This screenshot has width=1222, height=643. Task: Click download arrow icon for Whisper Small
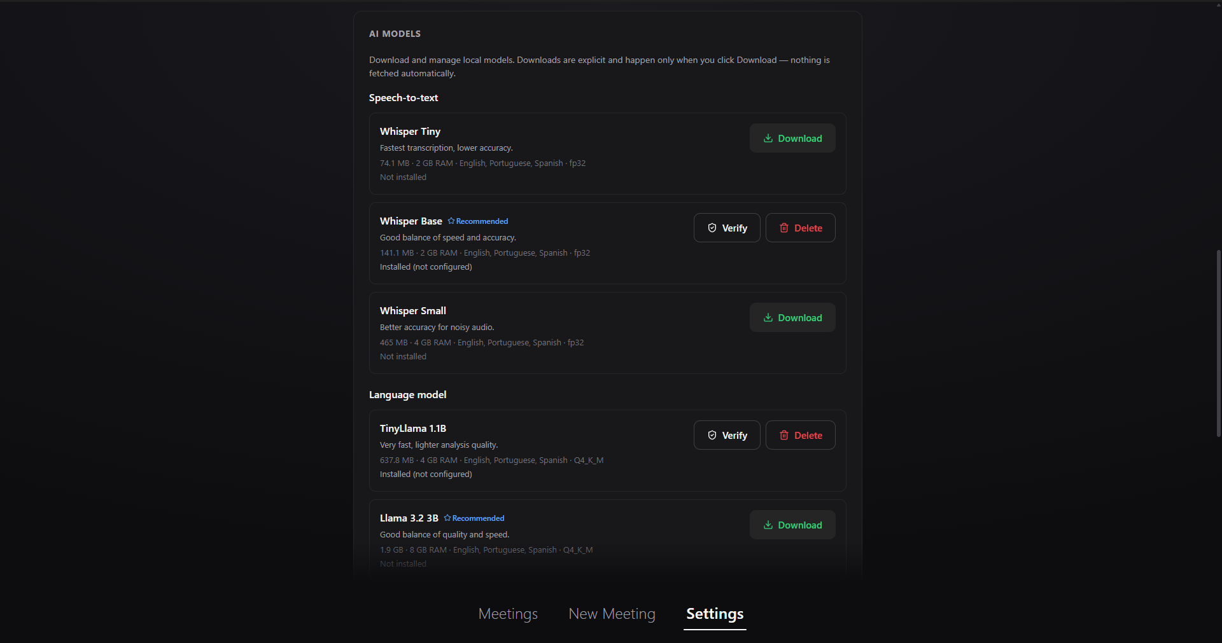pyautogui.click(x=768, y=317)
